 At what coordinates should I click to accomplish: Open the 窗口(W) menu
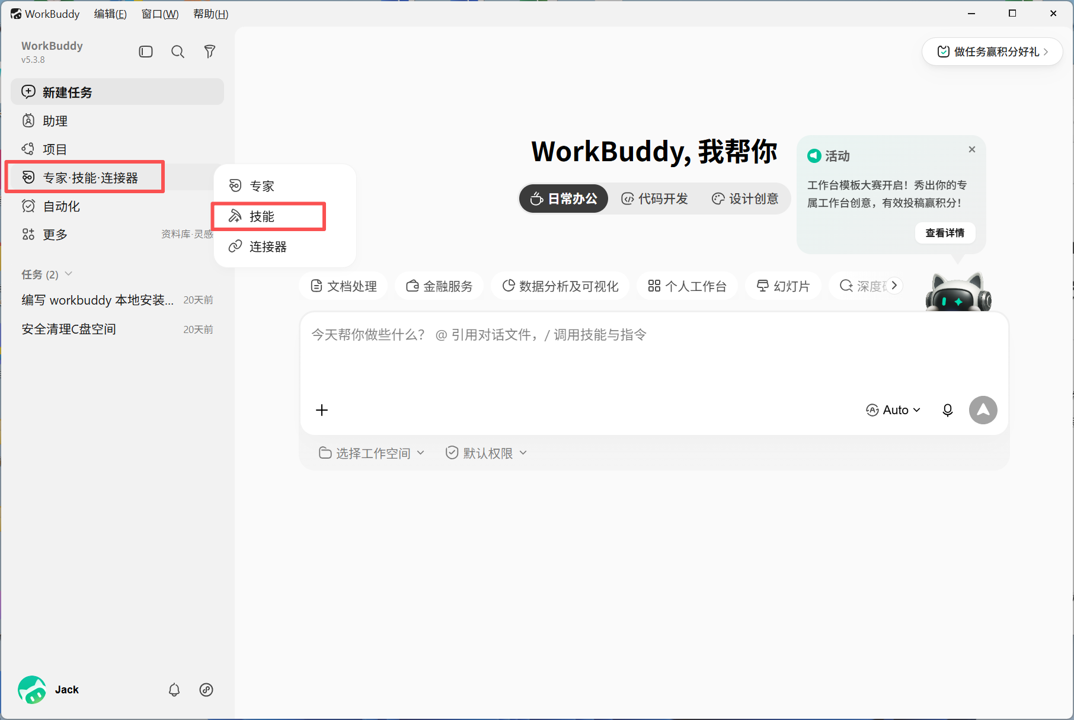160,14
